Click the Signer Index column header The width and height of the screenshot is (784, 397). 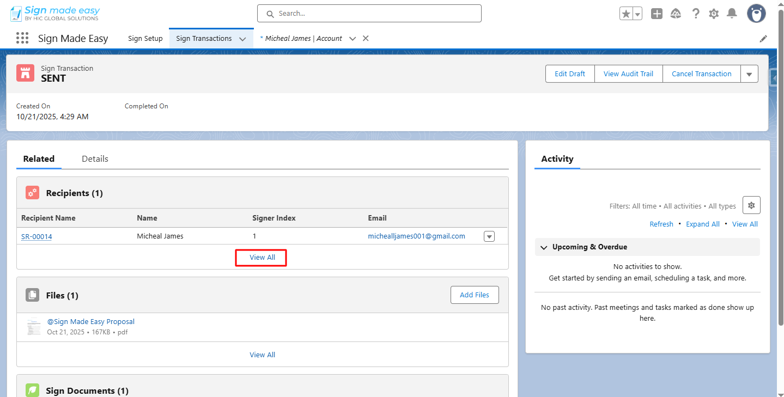coord(274,218)
